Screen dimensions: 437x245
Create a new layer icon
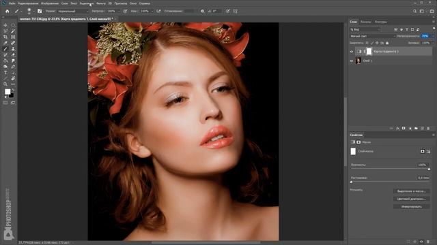click(x=422, y=129)
